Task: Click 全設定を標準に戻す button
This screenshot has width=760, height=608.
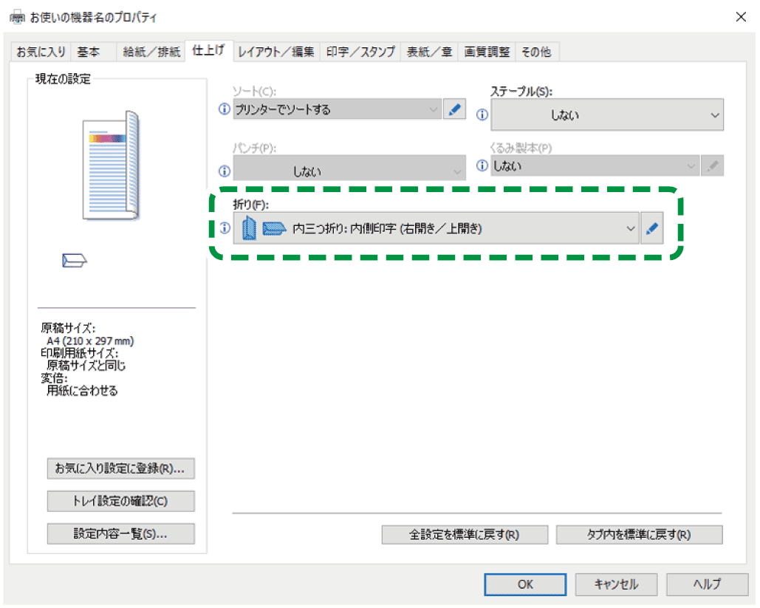Action: pyautogui.click(x=465, y=535)
